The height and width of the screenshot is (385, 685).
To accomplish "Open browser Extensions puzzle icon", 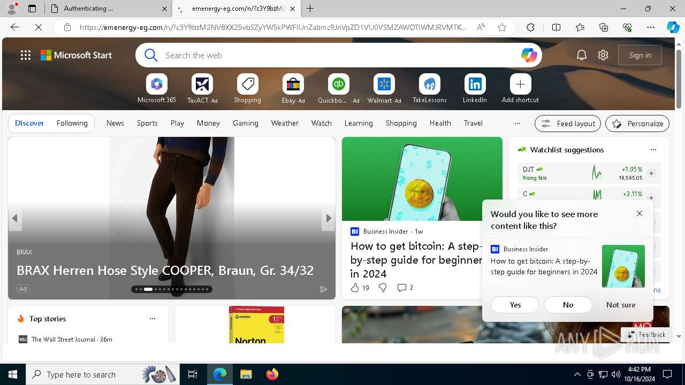I will pos(530,27).
